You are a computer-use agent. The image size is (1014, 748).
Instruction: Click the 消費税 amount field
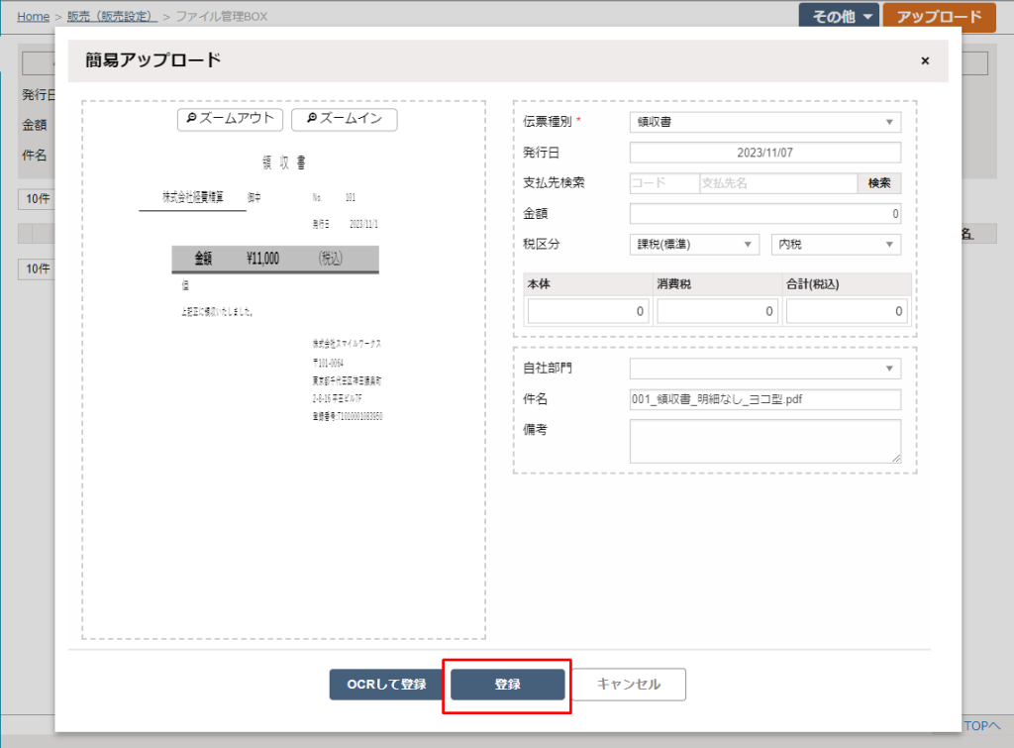(717, 311)
